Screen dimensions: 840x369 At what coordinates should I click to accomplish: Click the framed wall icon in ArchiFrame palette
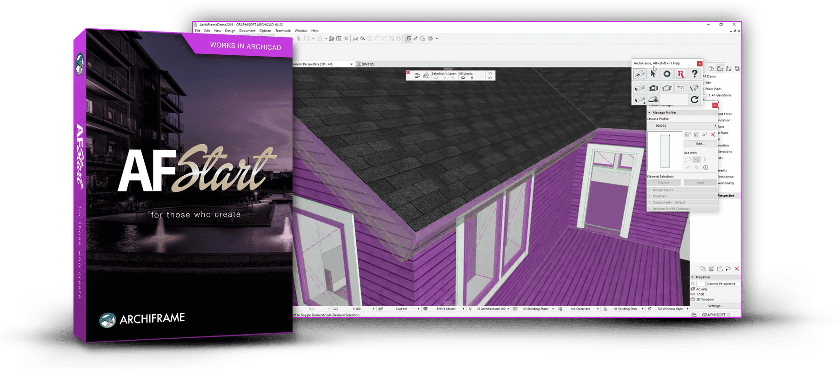[x=653, y=88]
